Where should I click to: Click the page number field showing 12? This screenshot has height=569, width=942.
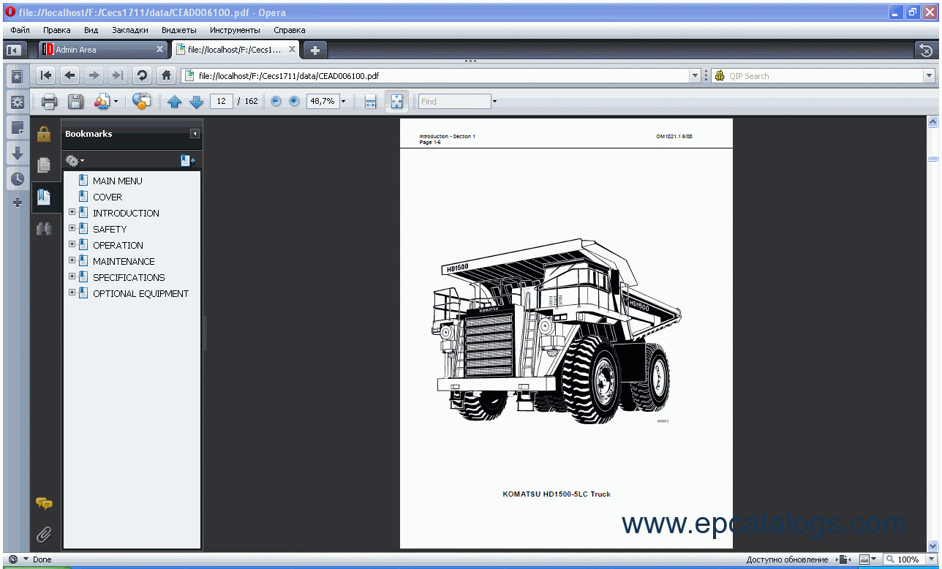point(222,101)
